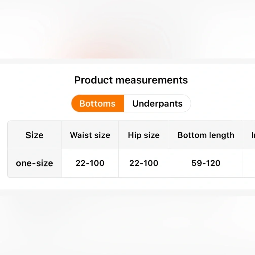Click the Product measurements heading

click(131, 80)
